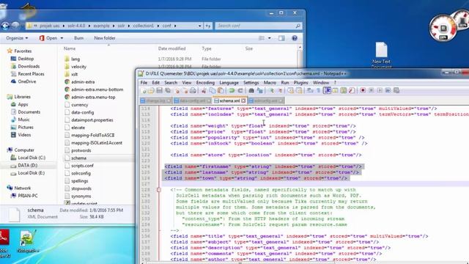The image size is (469, 264).
Task: Open Find dialog via binoculars icon
Action: [251, 90]
